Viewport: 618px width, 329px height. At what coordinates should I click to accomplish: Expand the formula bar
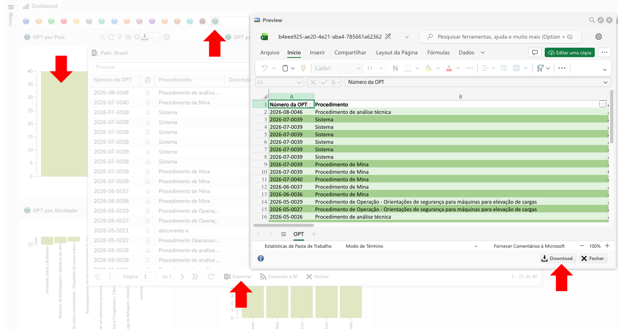[605, 82]
